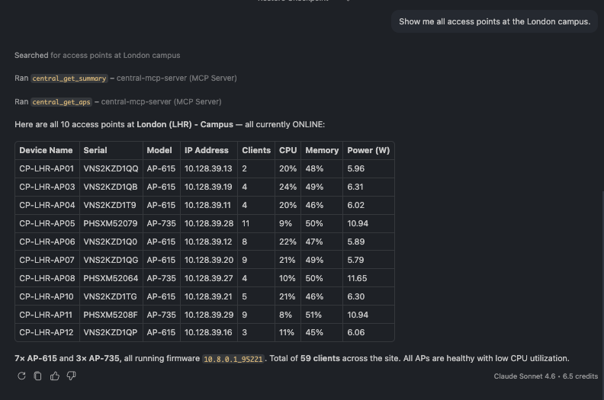Click IP address 10.128.39.21
Screen dimensions: 604x400
(208, 296)
